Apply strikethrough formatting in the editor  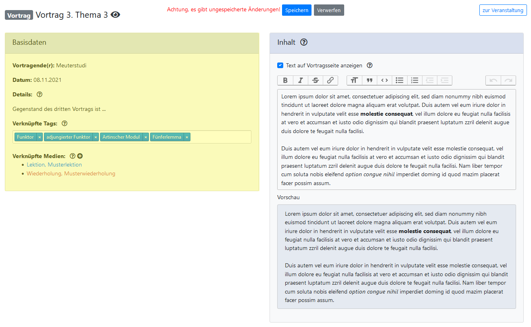[x=316, y=80]
